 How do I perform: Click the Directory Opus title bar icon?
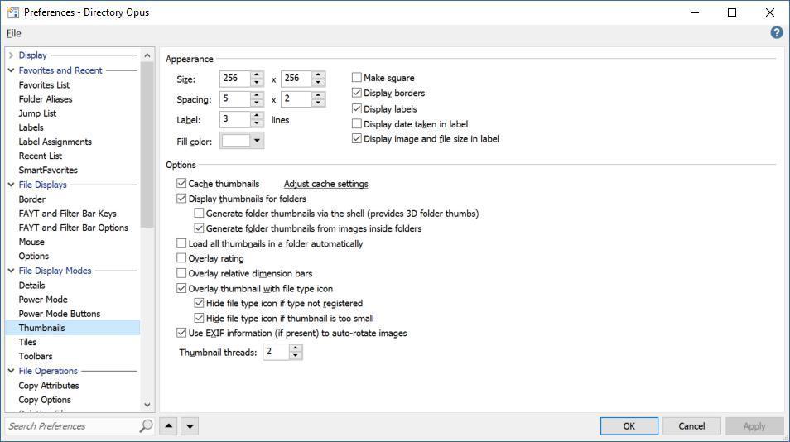tap(12, 12)
